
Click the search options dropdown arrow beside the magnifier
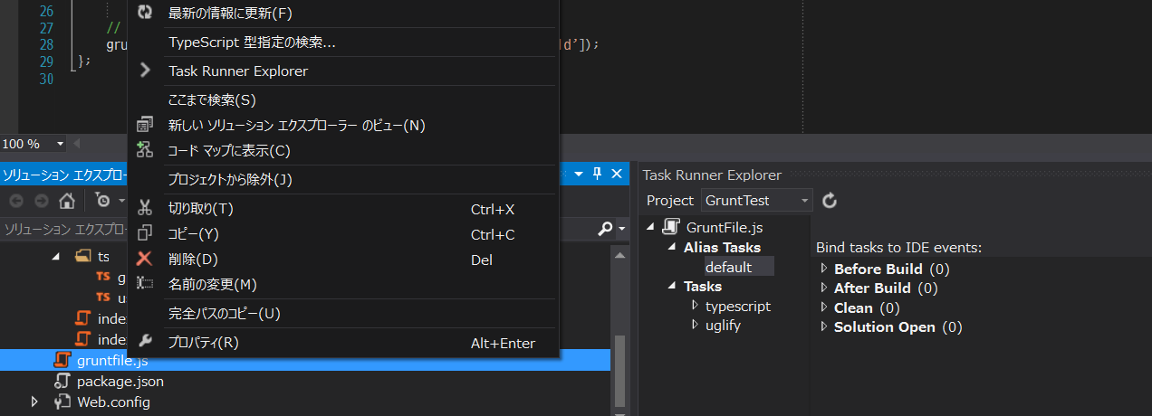click(621, 230)
